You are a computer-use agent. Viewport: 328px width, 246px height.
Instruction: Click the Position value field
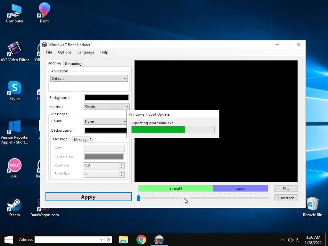pos(102,166)
